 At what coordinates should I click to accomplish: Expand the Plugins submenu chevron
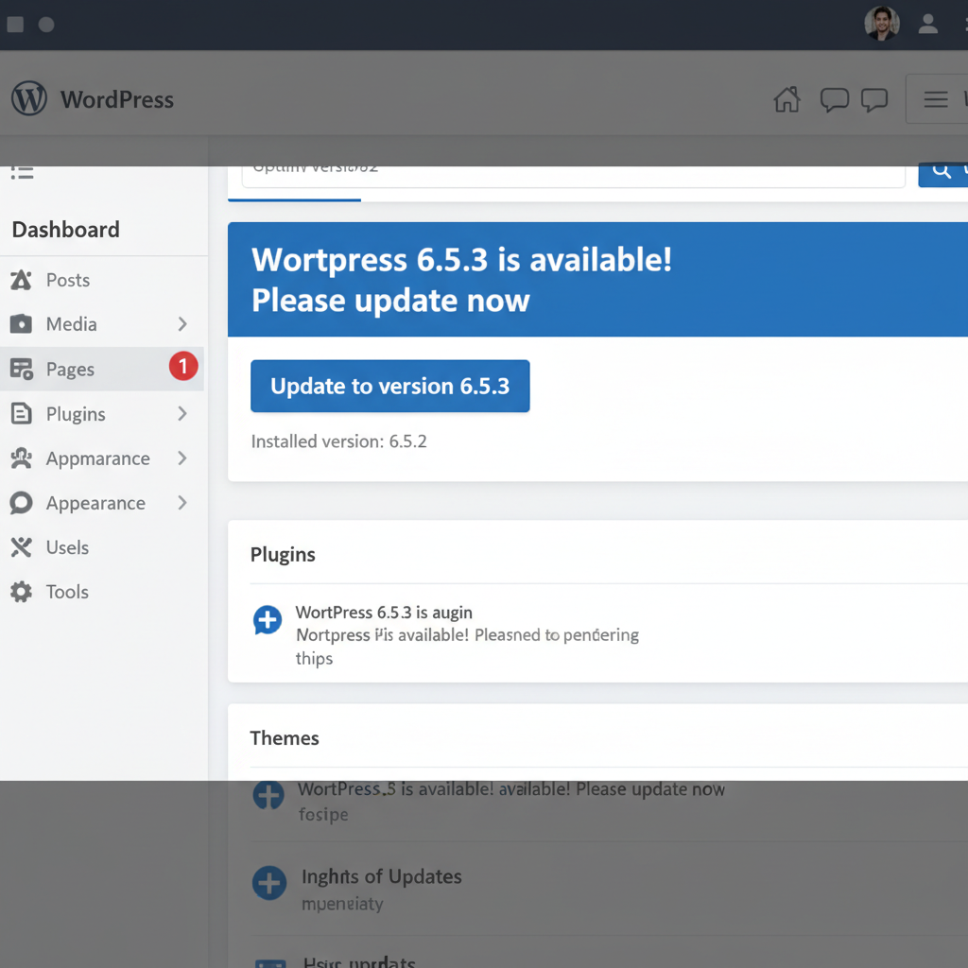[182, 414]
